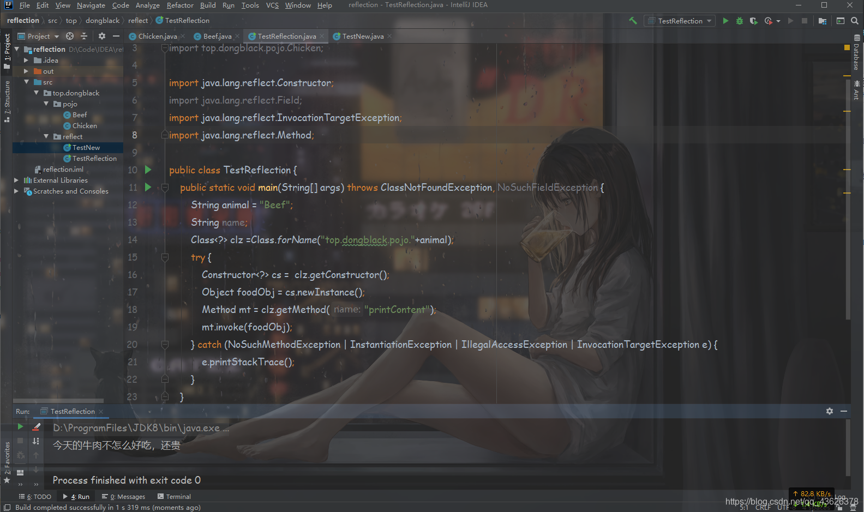Open the Structure side tool window
The height and width of the screenshot is (512, 864).
pos(7,101)
